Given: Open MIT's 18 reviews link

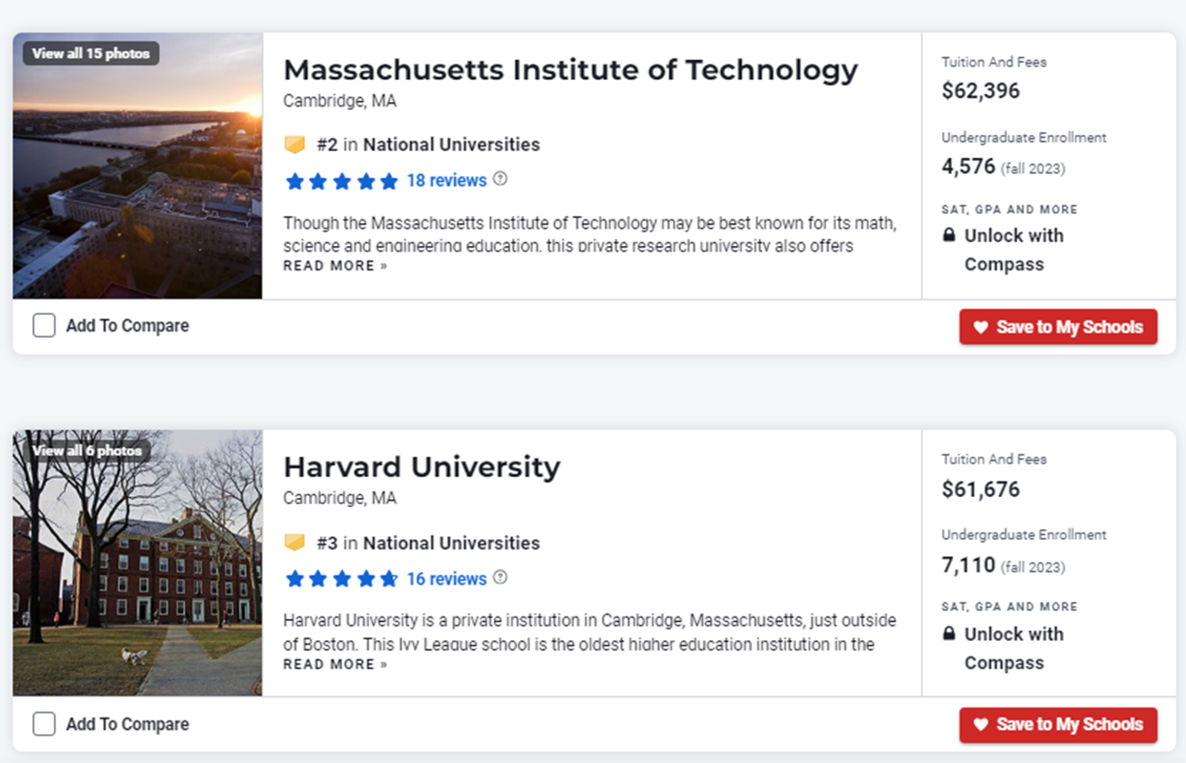Looking at the screenshot, I should [x=446, y=180].
